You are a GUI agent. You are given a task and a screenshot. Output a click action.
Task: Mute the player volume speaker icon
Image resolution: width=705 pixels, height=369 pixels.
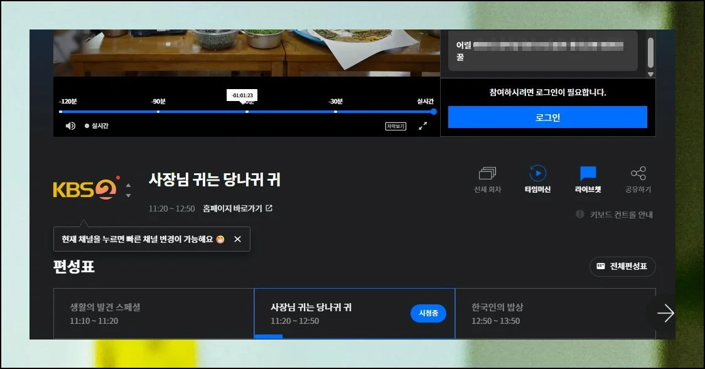[x=70, y=126]
